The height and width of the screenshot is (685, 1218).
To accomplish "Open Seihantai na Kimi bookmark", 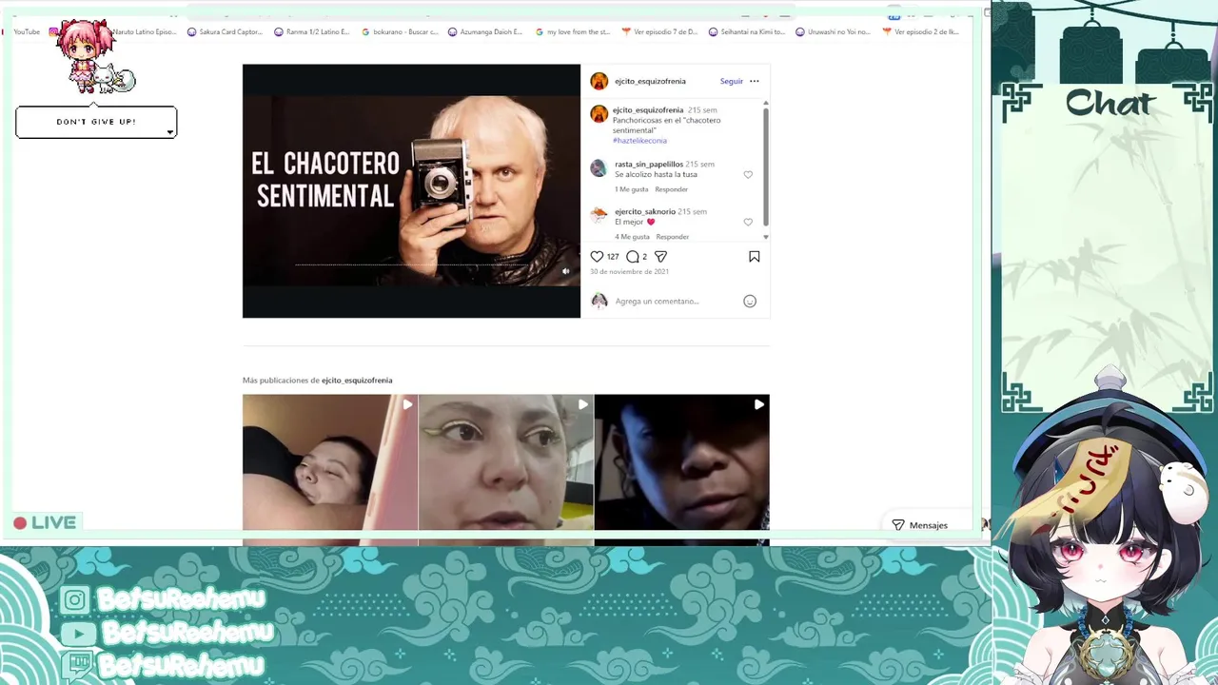I will pos(747,31).
